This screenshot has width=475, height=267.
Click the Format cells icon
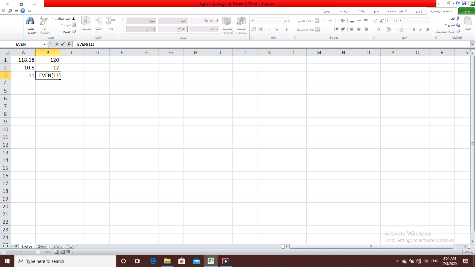pyautogui.click(x=86, y=21)
